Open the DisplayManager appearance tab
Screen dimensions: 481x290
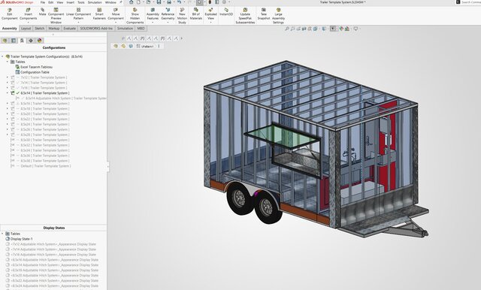click(x=39, y=41)
